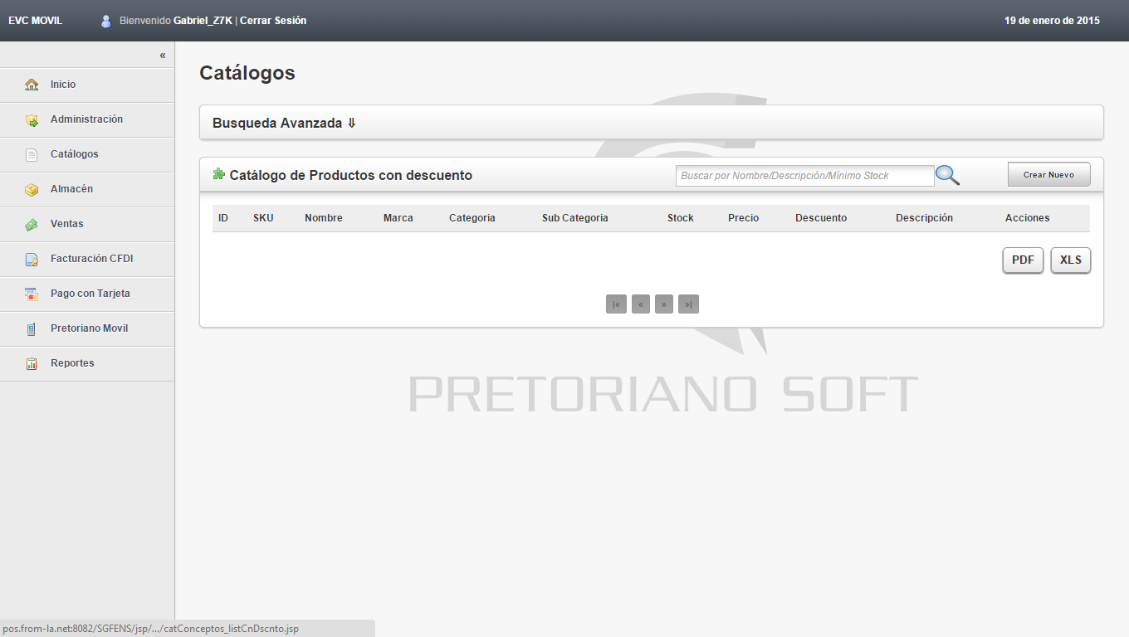1129x637 pixels.
Task: Click the Almacén box icon
Action: (32, 189)
